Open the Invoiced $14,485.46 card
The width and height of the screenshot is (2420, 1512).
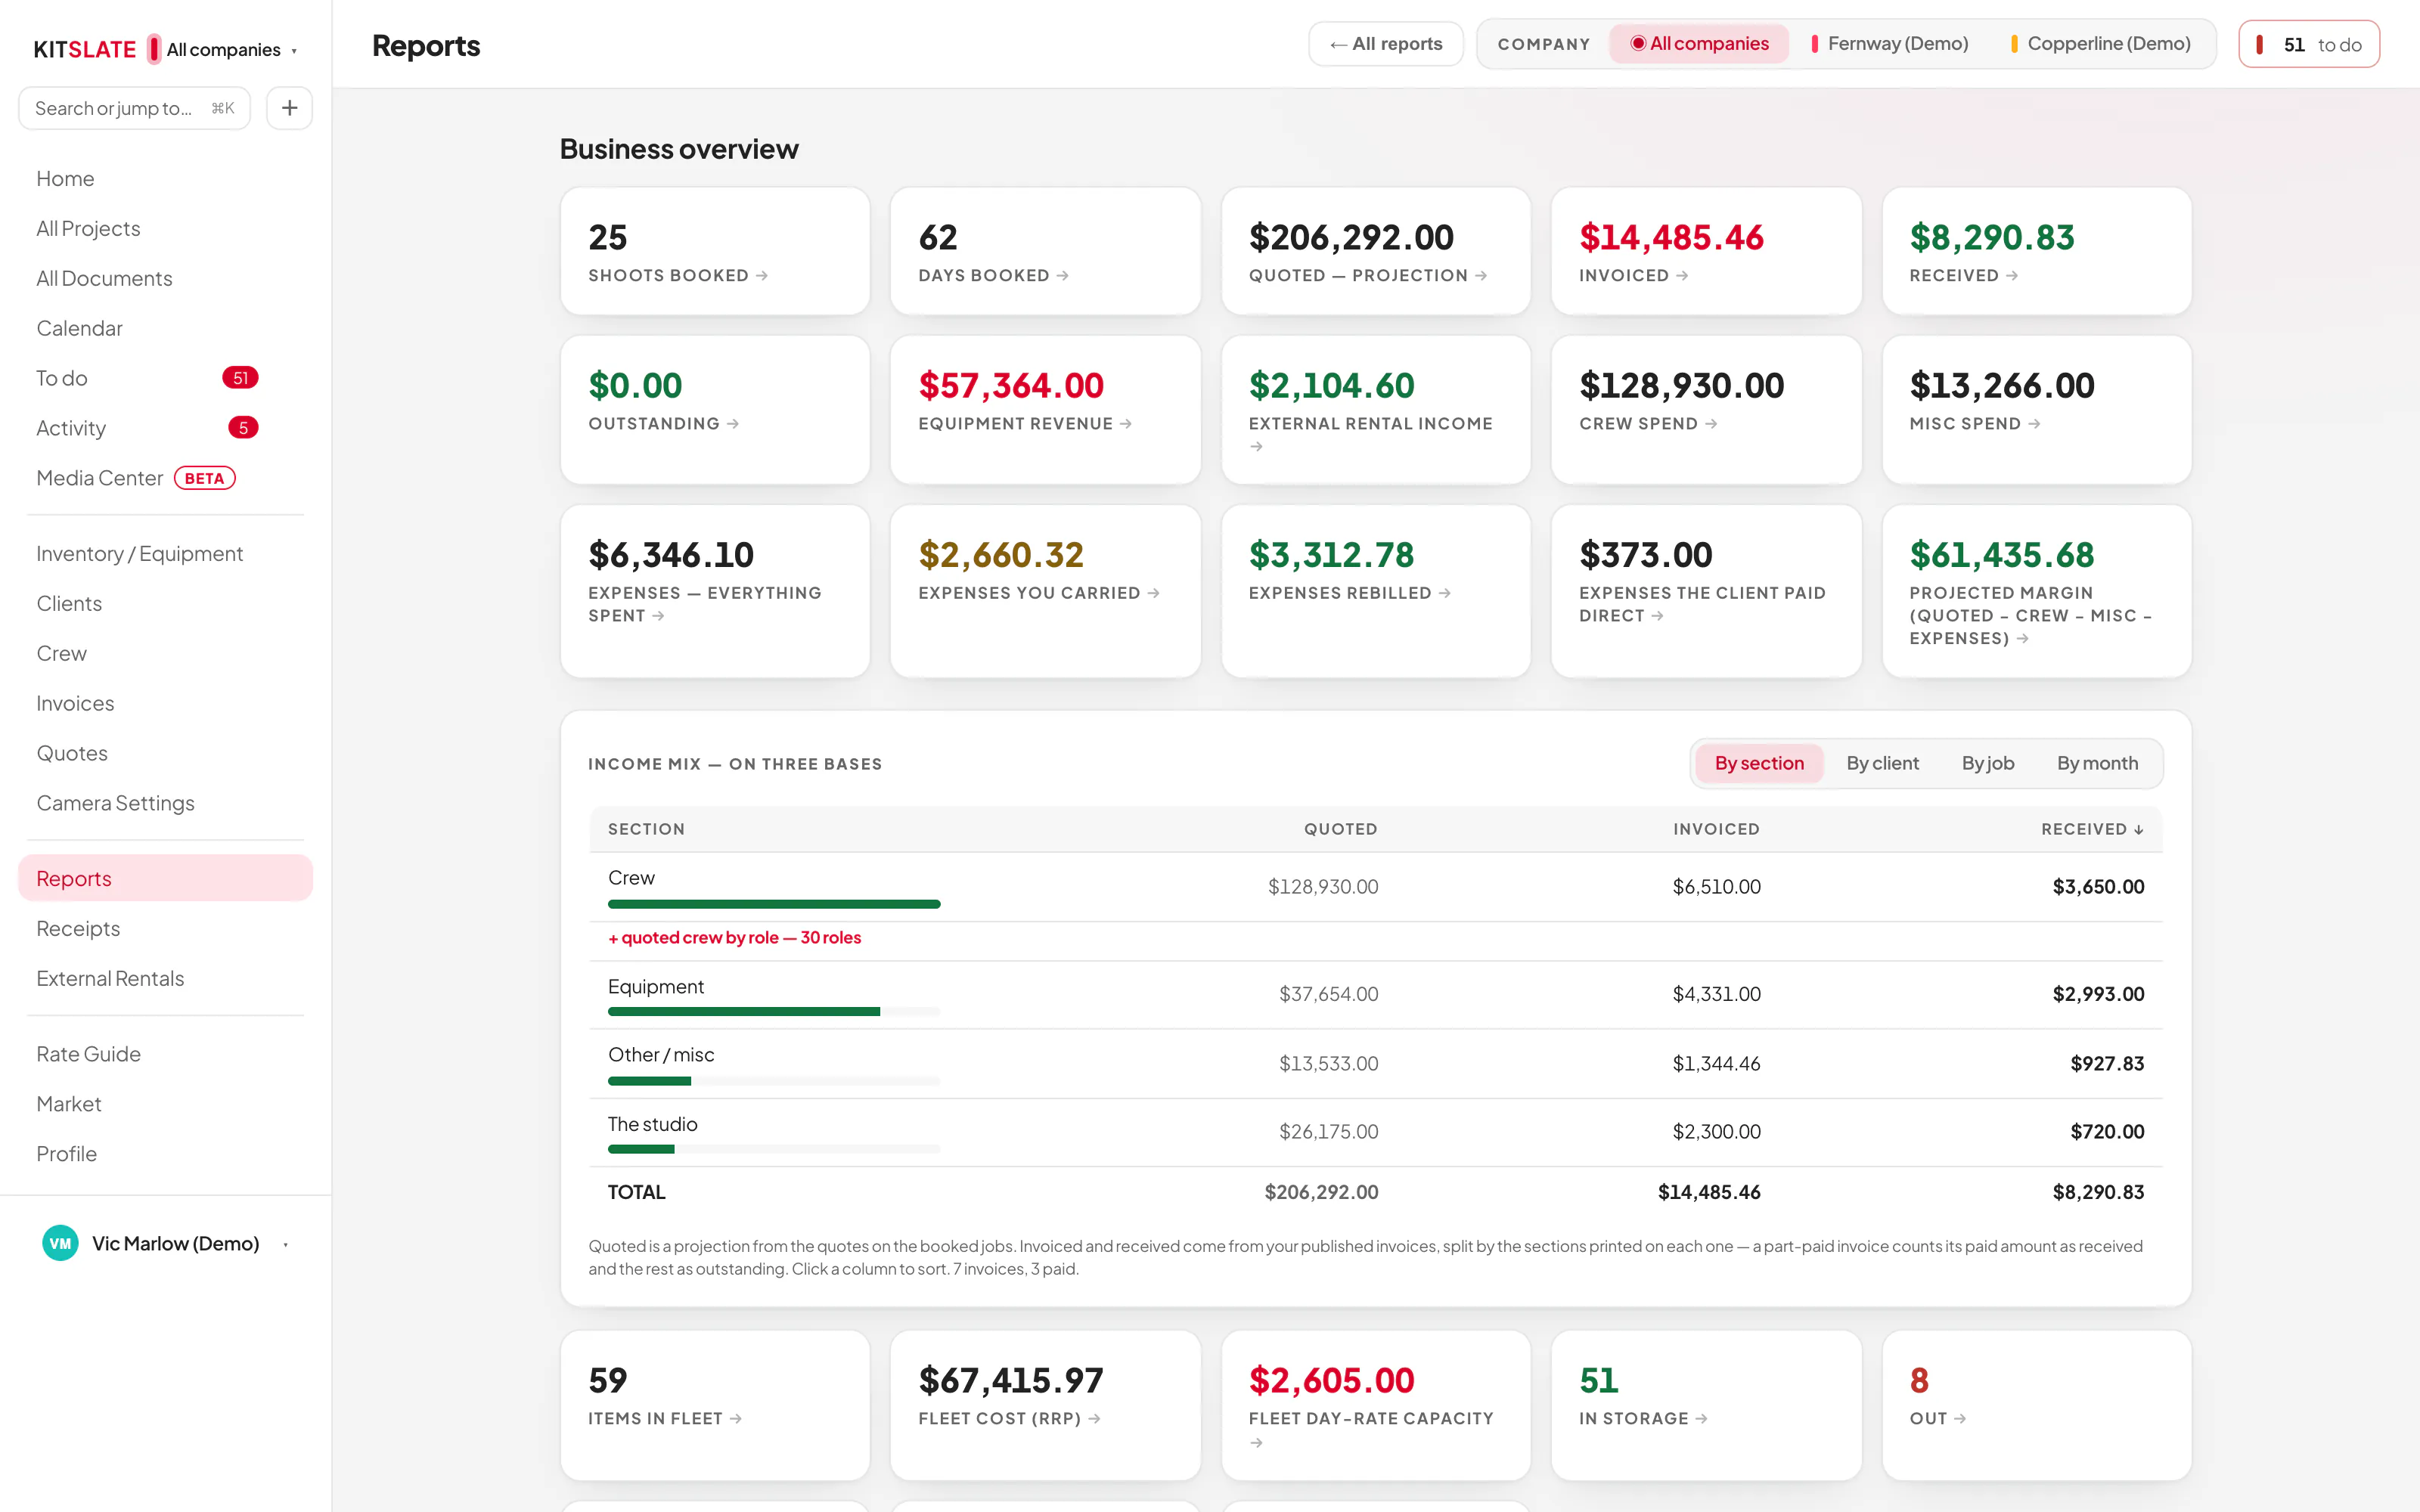tap(1706, 251)
